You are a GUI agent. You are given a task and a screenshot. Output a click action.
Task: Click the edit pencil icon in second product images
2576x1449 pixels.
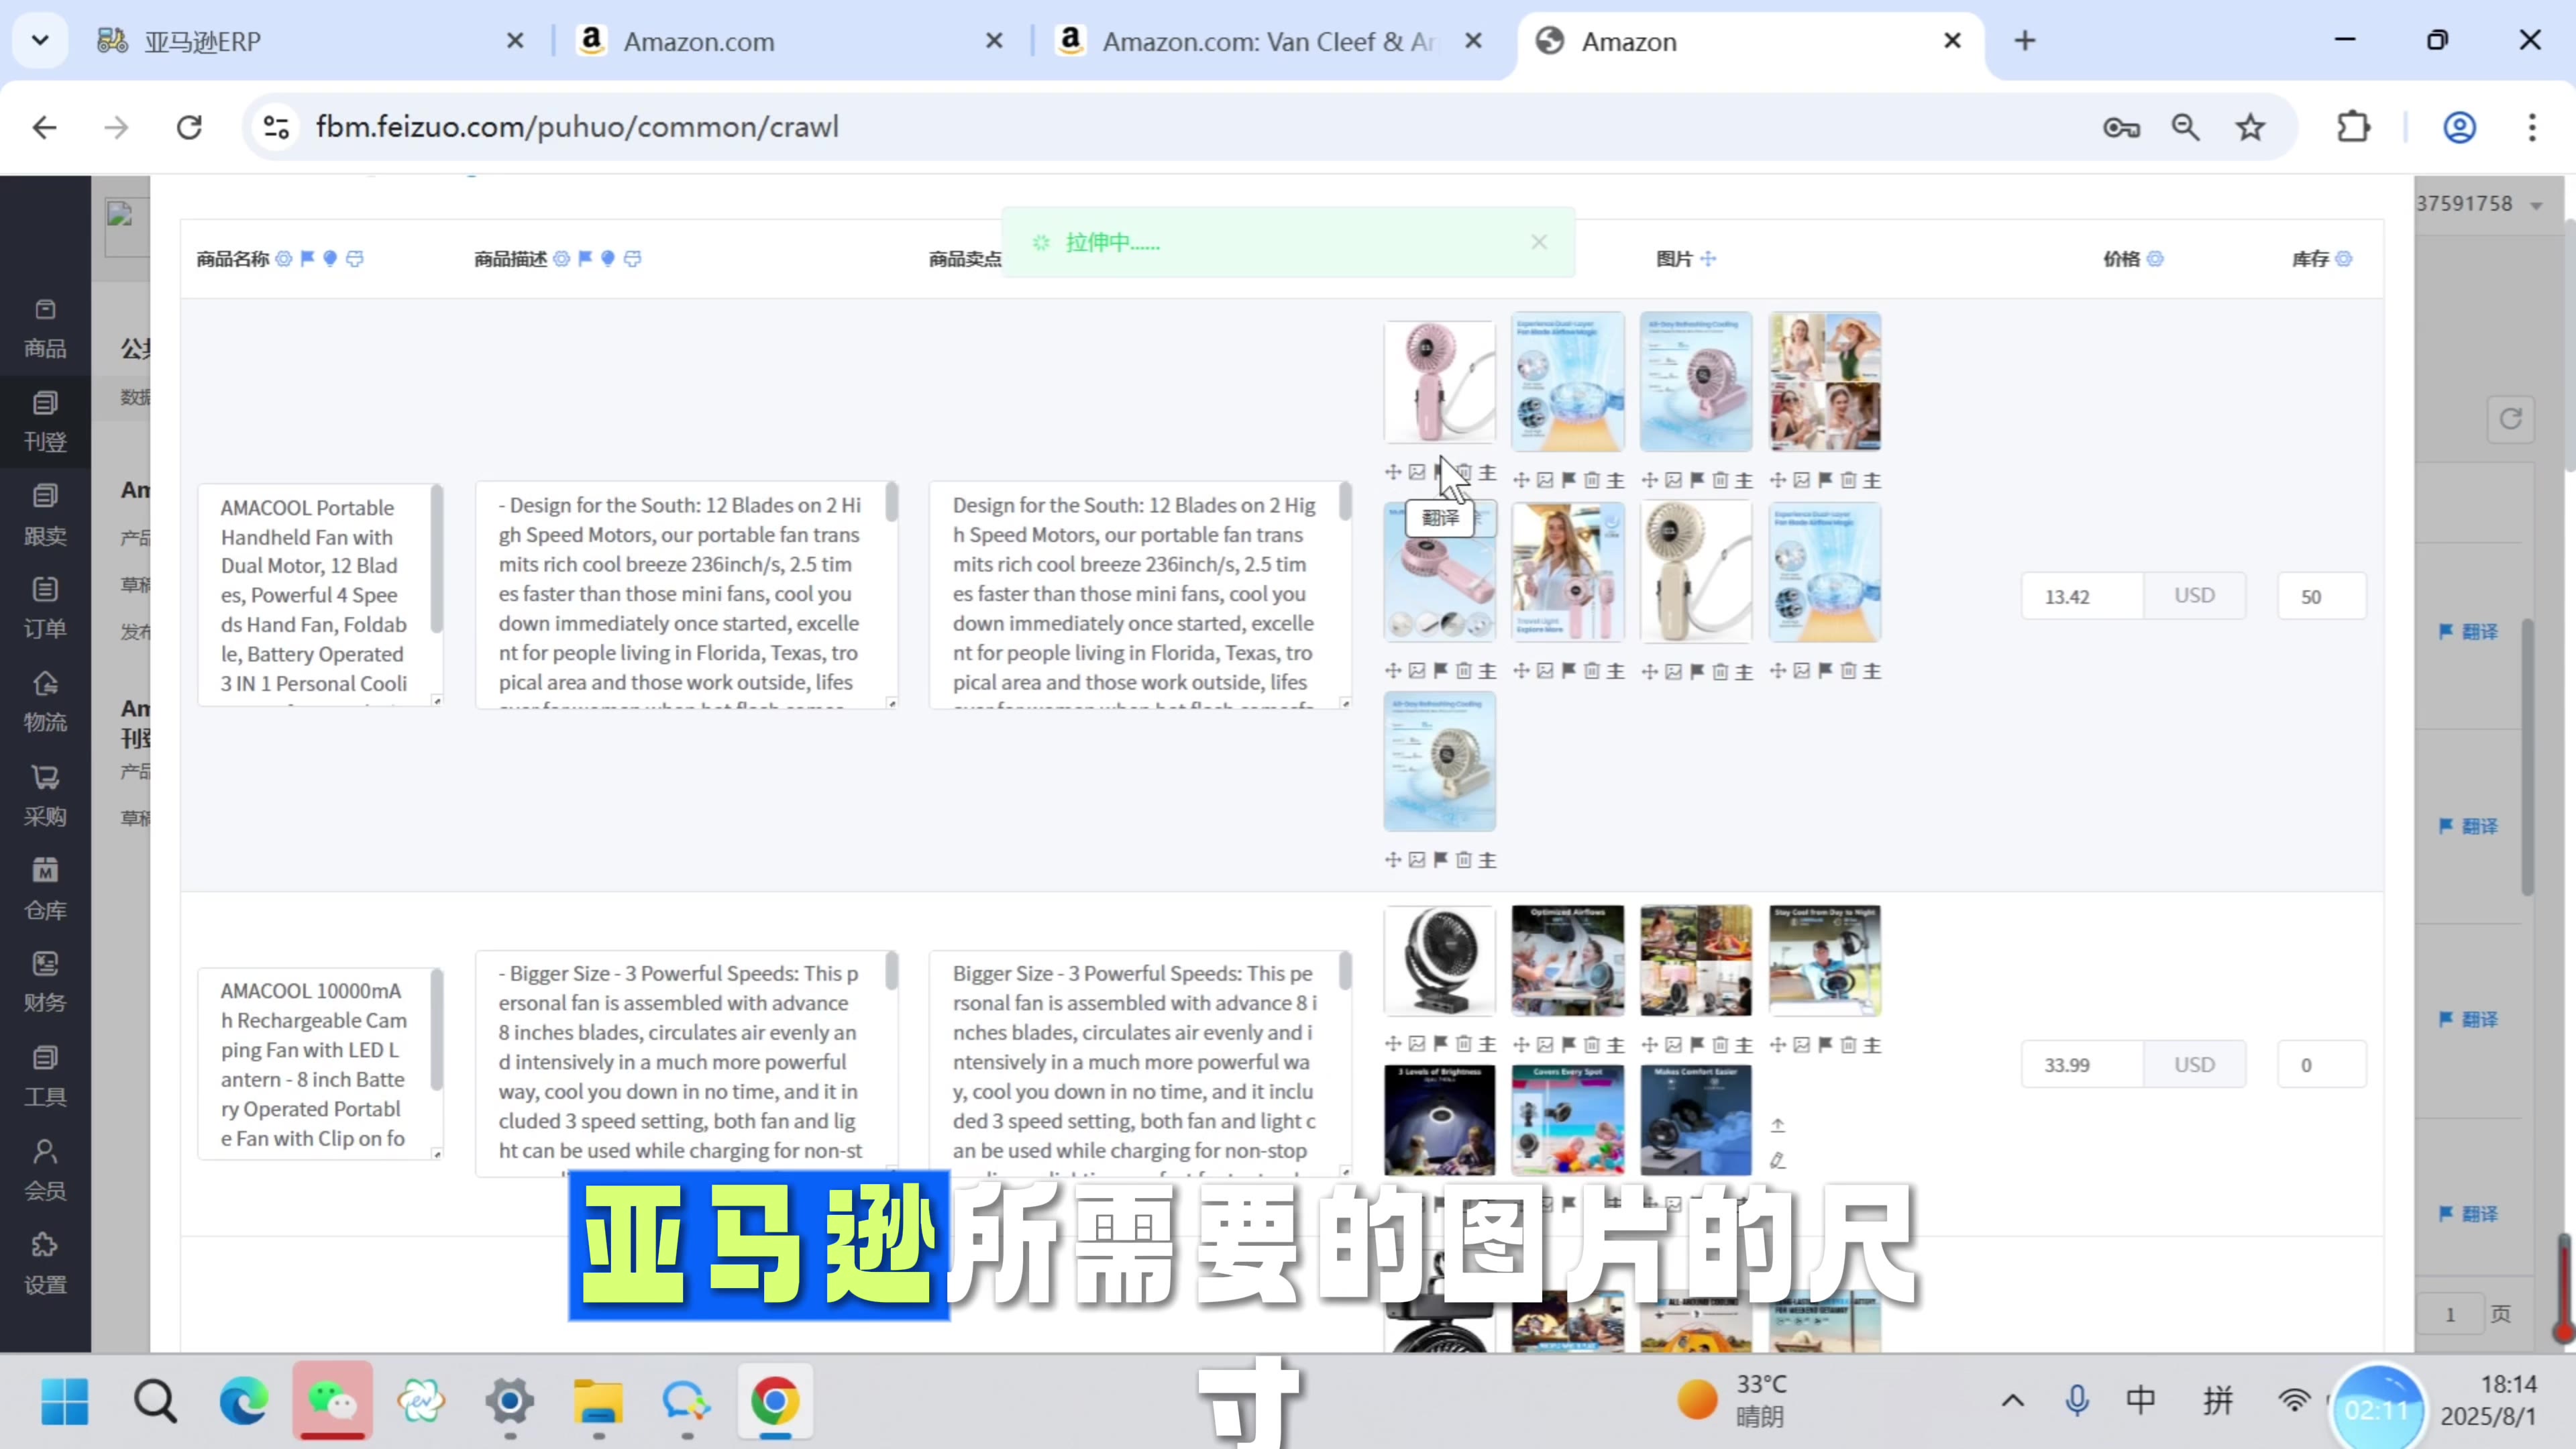pyautogui.click(x=1777, y=1160)
